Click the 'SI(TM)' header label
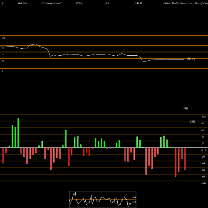Image resolution: width=208 pixels, height=208 pixels. coord(79,3)
